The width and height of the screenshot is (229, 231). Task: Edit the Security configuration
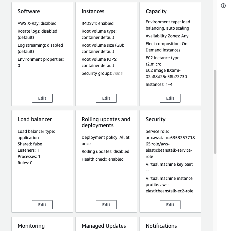(170, 205)
